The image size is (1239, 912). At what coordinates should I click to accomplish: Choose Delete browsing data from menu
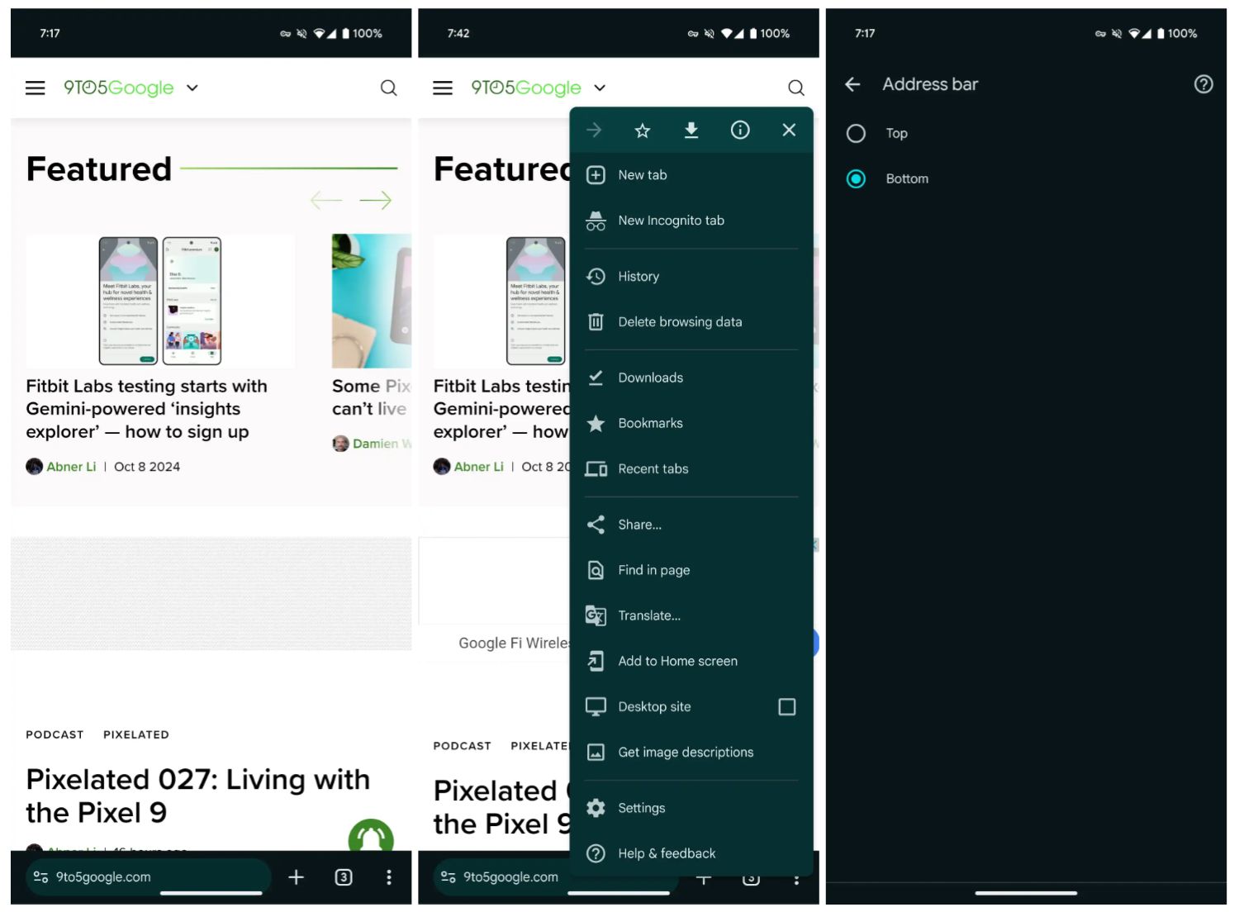click(680, 322)
